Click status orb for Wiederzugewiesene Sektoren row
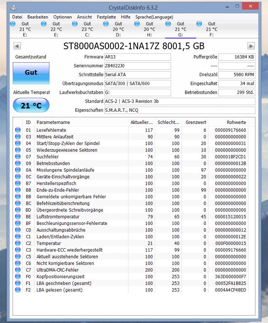This screenshot has height=323, width=268. coord(18,150)
